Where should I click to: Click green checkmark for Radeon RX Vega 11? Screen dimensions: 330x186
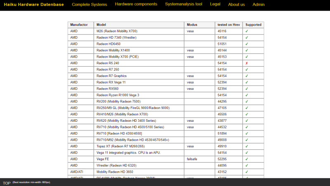247,82
